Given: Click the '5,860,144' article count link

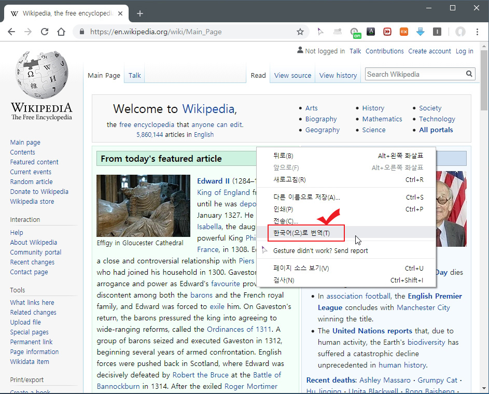Looking at the screenshot, I should [x=149, y=135].
